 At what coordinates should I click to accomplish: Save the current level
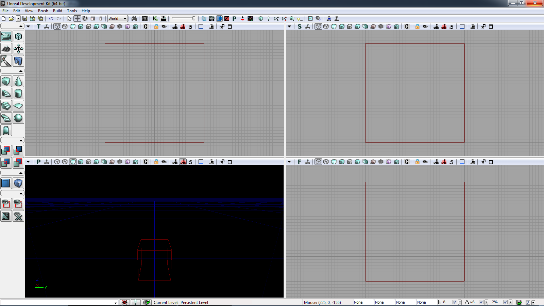point(25,19)
